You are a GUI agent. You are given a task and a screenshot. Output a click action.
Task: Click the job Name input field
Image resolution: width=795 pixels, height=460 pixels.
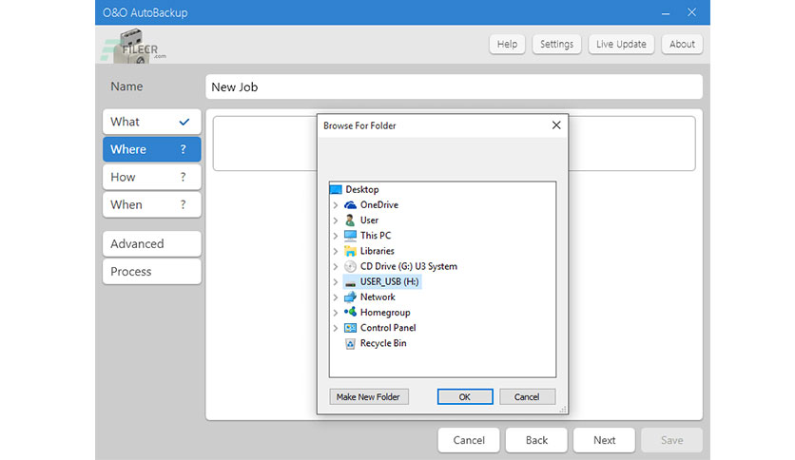pos(454,86)
